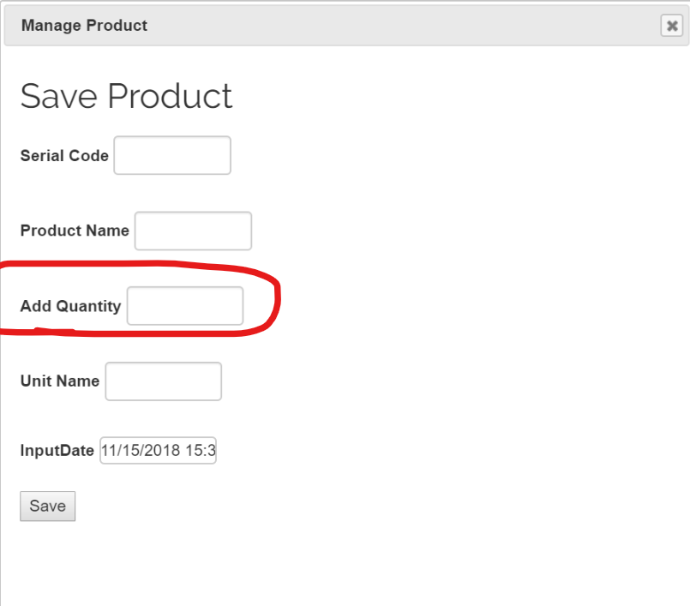The height and width of the screenshot is (606, 690).
Task: Focus the Product Name input field
Action: 193,231
